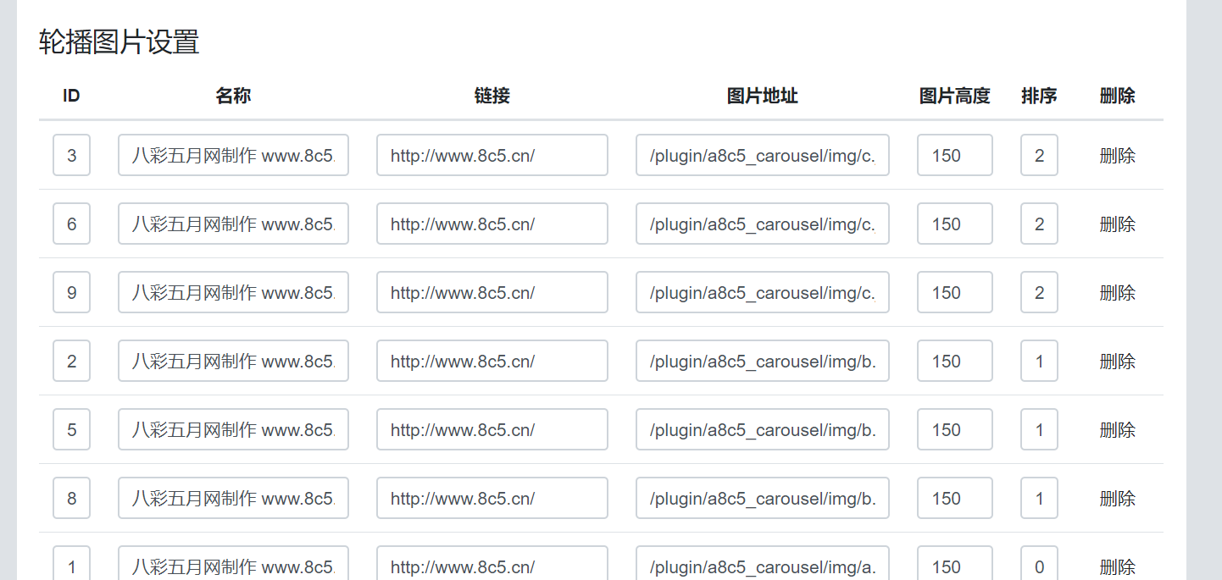Click the ID field showing 9

pos(71,292)
